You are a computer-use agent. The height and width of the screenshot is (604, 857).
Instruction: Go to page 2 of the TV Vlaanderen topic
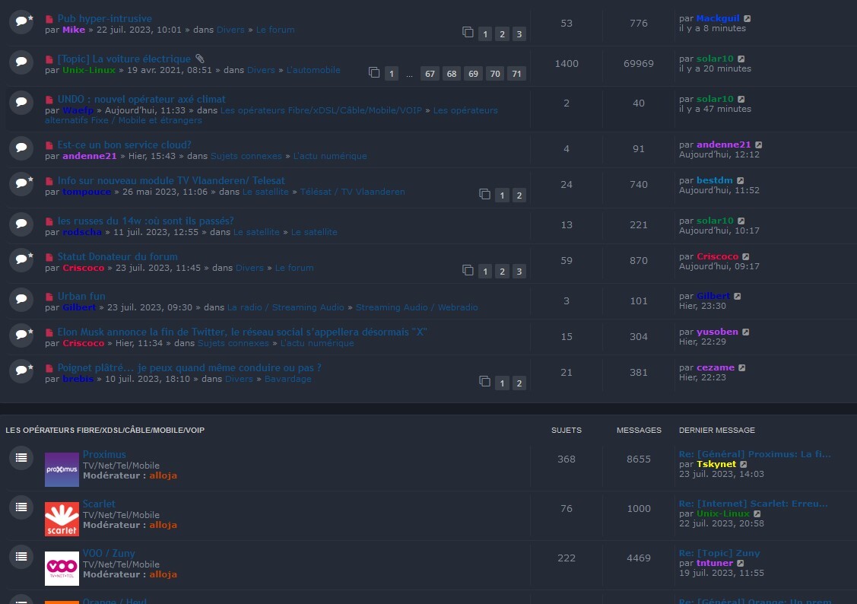point(519,196)
